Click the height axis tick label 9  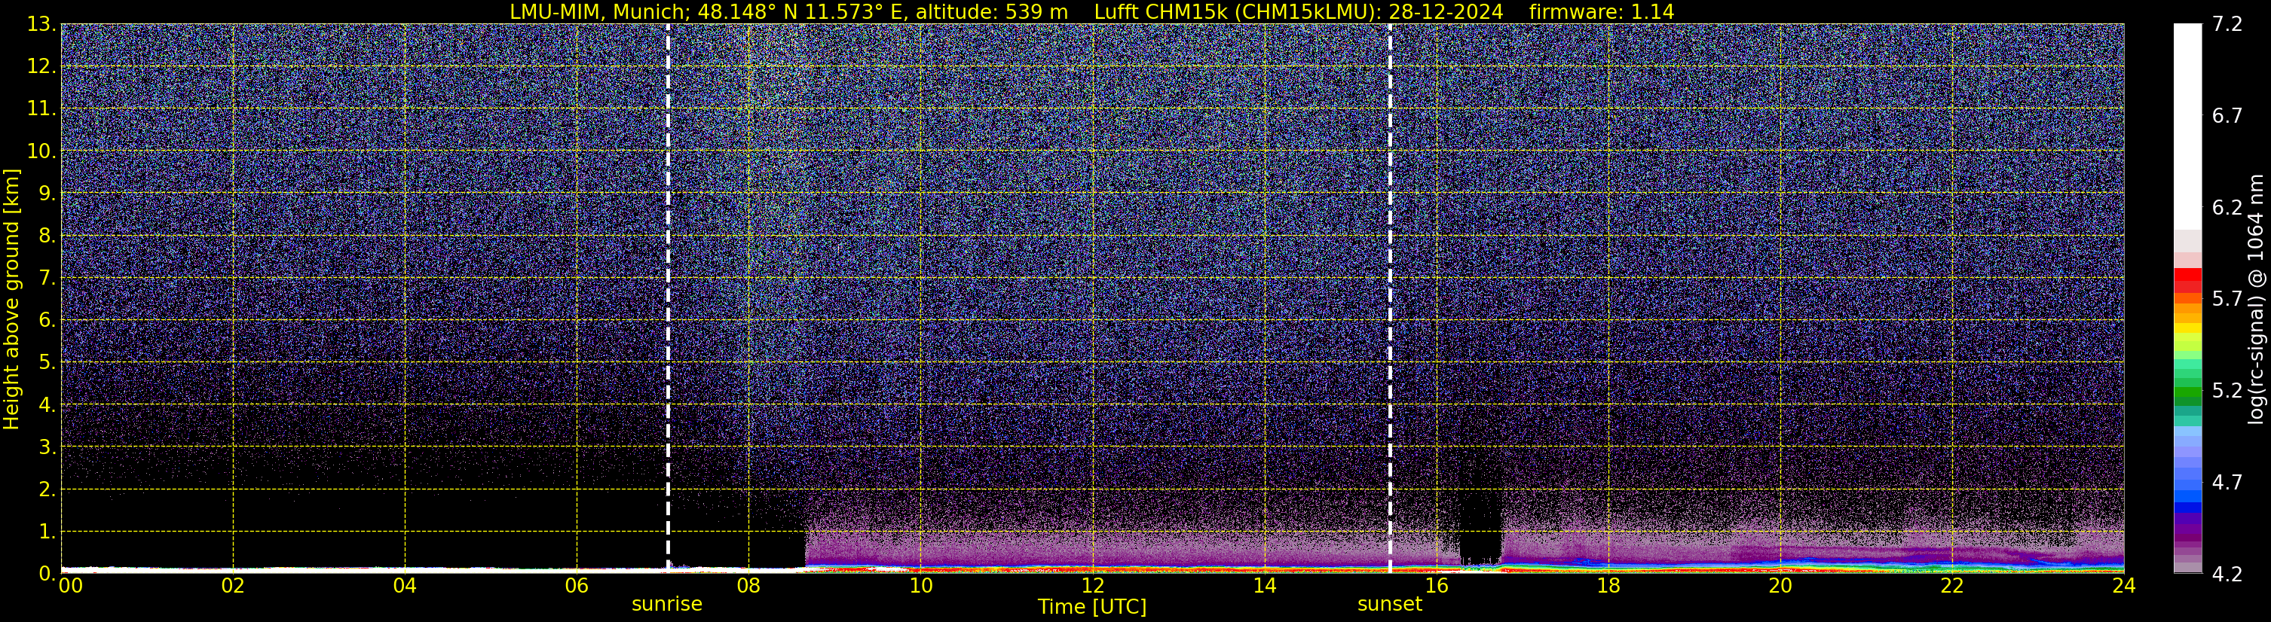(x=47, y=194)
